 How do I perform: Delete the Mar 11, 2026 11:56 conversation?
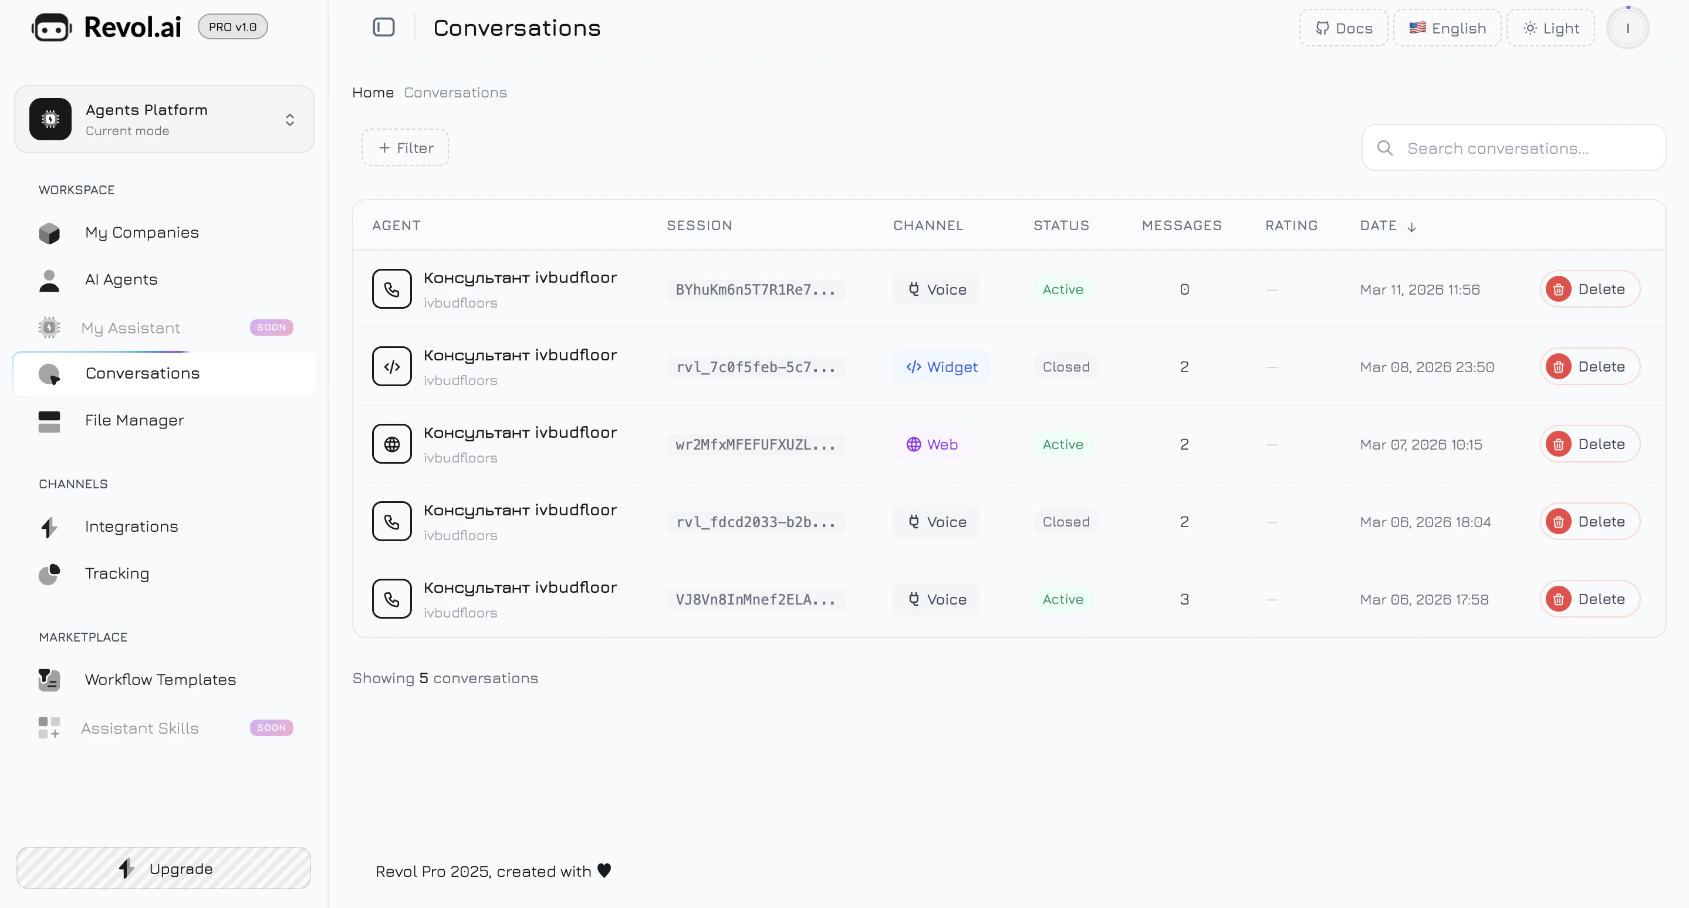1589,289
